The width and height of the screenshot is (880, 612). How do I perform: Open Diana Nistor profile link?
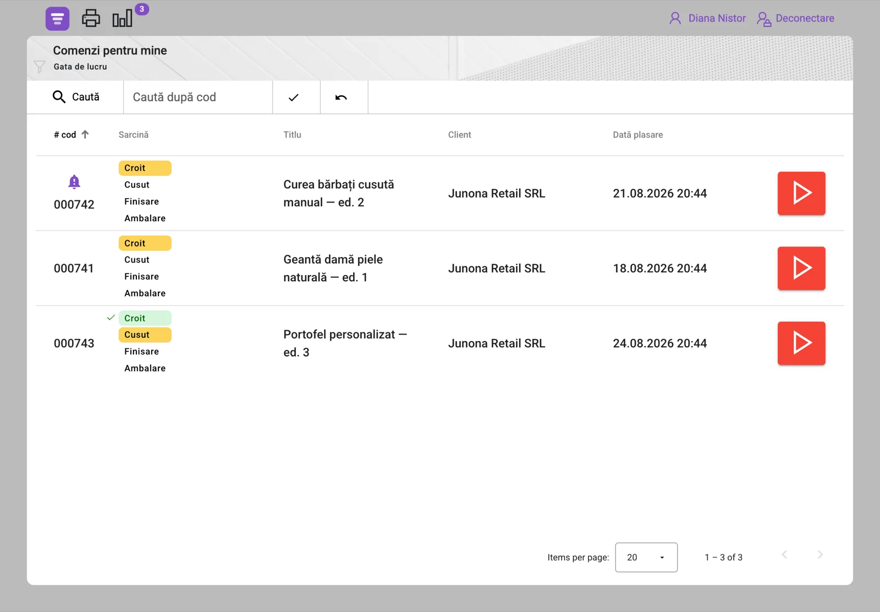(x=717, y=18)
